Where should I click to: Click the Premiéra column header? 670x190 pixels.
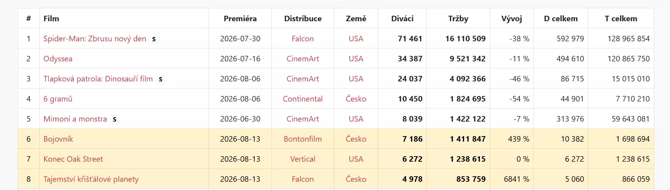240,18
